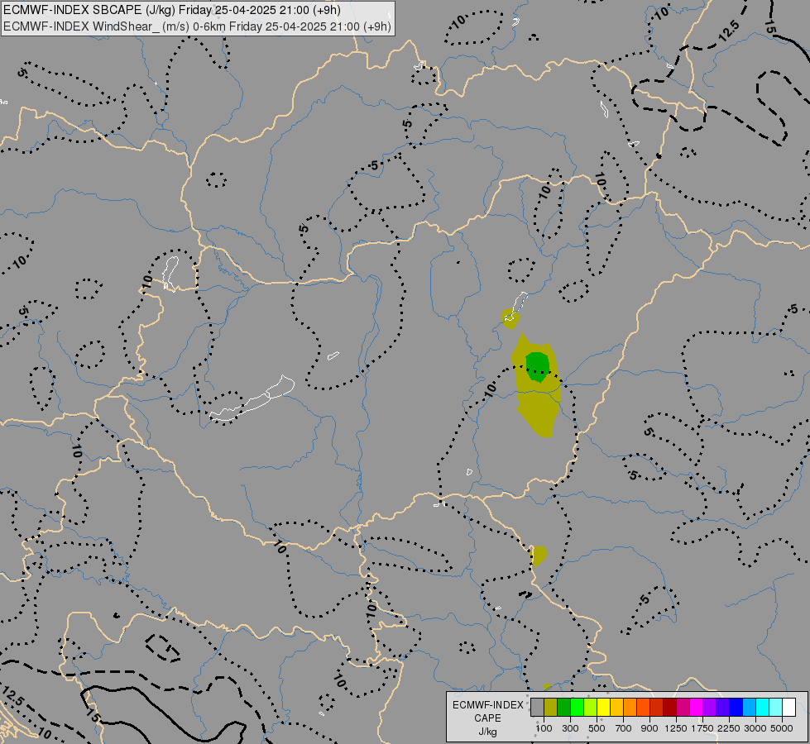This screenshot has width=810, height=744.
Task: Click the legend value 5000
Action: (782, 728)
